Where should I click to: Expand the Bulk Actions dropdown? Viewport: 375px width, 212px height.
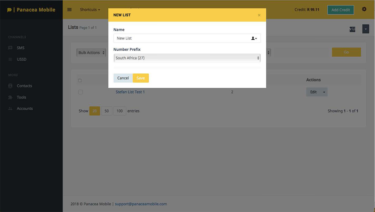[x=91, y=53]
